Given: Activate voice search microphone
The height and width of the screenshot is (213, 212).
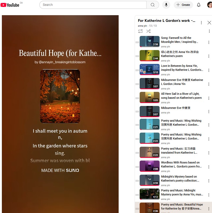Looking at the screenshot, I should (166, 5).
